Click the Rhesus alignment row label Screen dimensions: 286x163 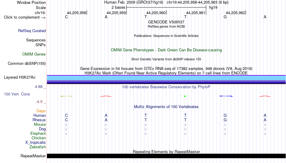click(39, 120)
